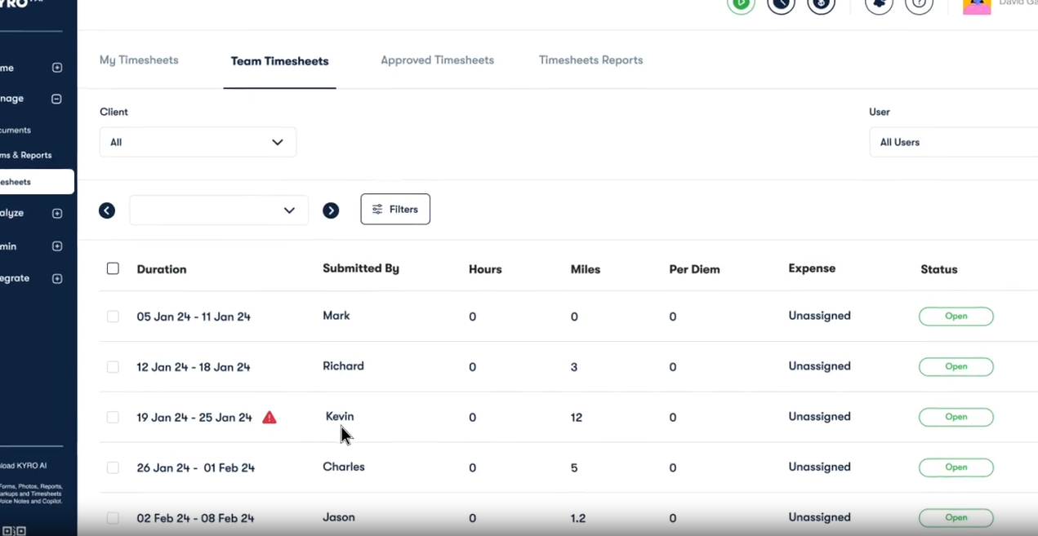Check the 26 Jan 24 - 01 Feb 24 row
Image resolution: width=1038 pixels, height=536 pixels.
(x=113, y=467)
